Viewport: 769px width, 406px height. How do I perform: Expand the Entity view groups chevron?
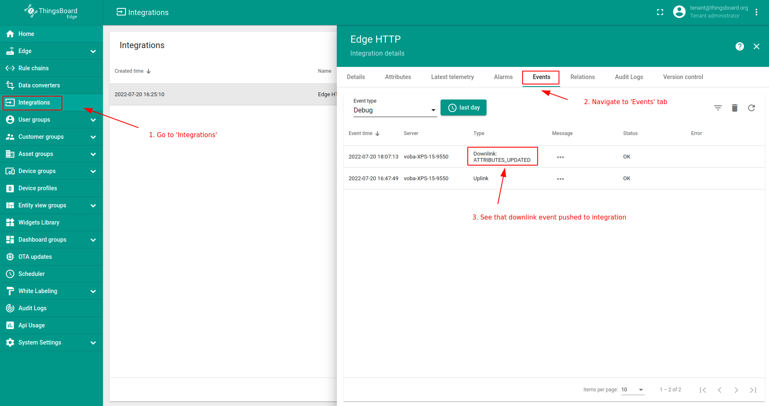(x=93, y=206)
